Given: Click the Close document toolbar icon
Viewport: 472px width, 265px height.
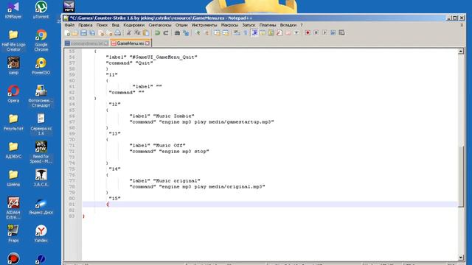Looking at the screenshot, I should (x=101, y=33).
